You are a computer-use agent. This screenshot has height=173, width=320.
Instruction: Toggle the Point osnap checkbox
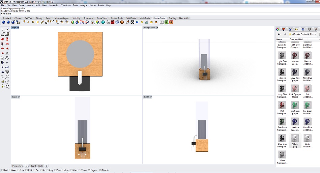pyautogui.click(x=18, y=170)
